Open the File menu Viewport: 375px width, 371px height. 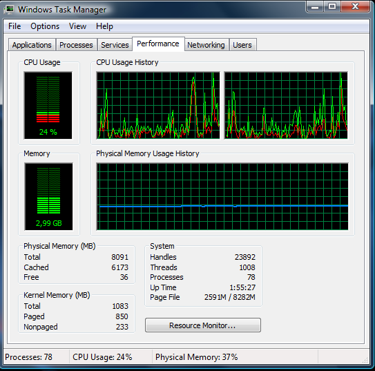tap(15, 26)
